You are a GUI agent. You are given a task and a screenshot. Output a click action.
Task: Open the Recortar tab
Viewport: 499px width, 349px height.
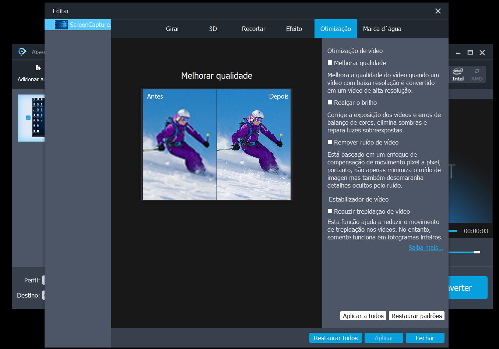tap(253, 29)
